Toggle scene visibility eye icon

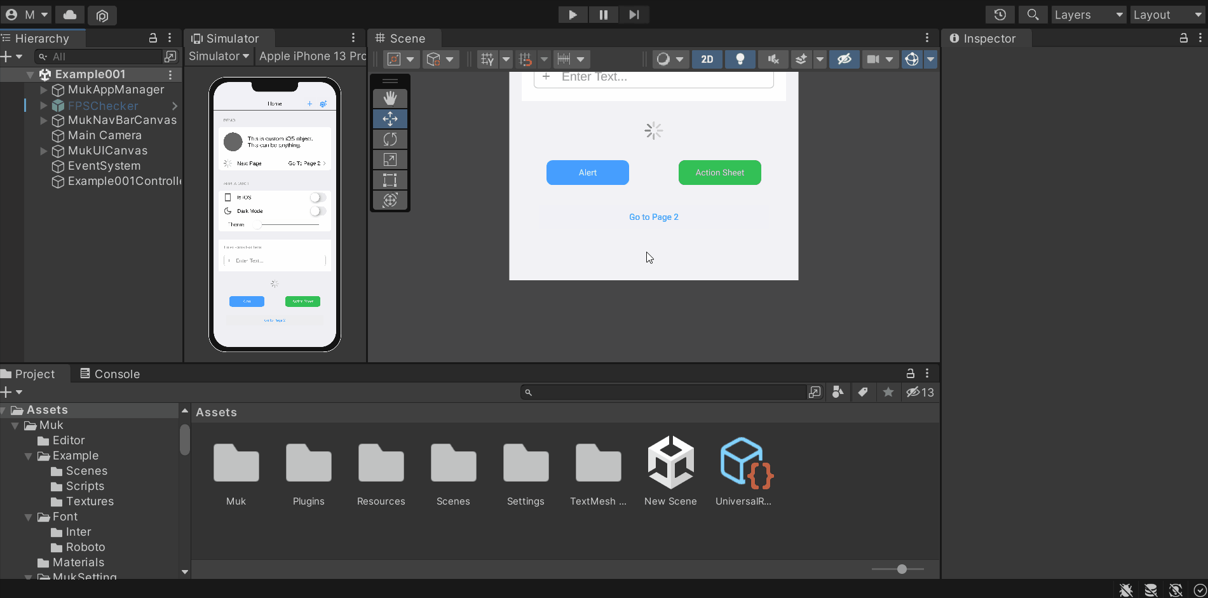845,59
